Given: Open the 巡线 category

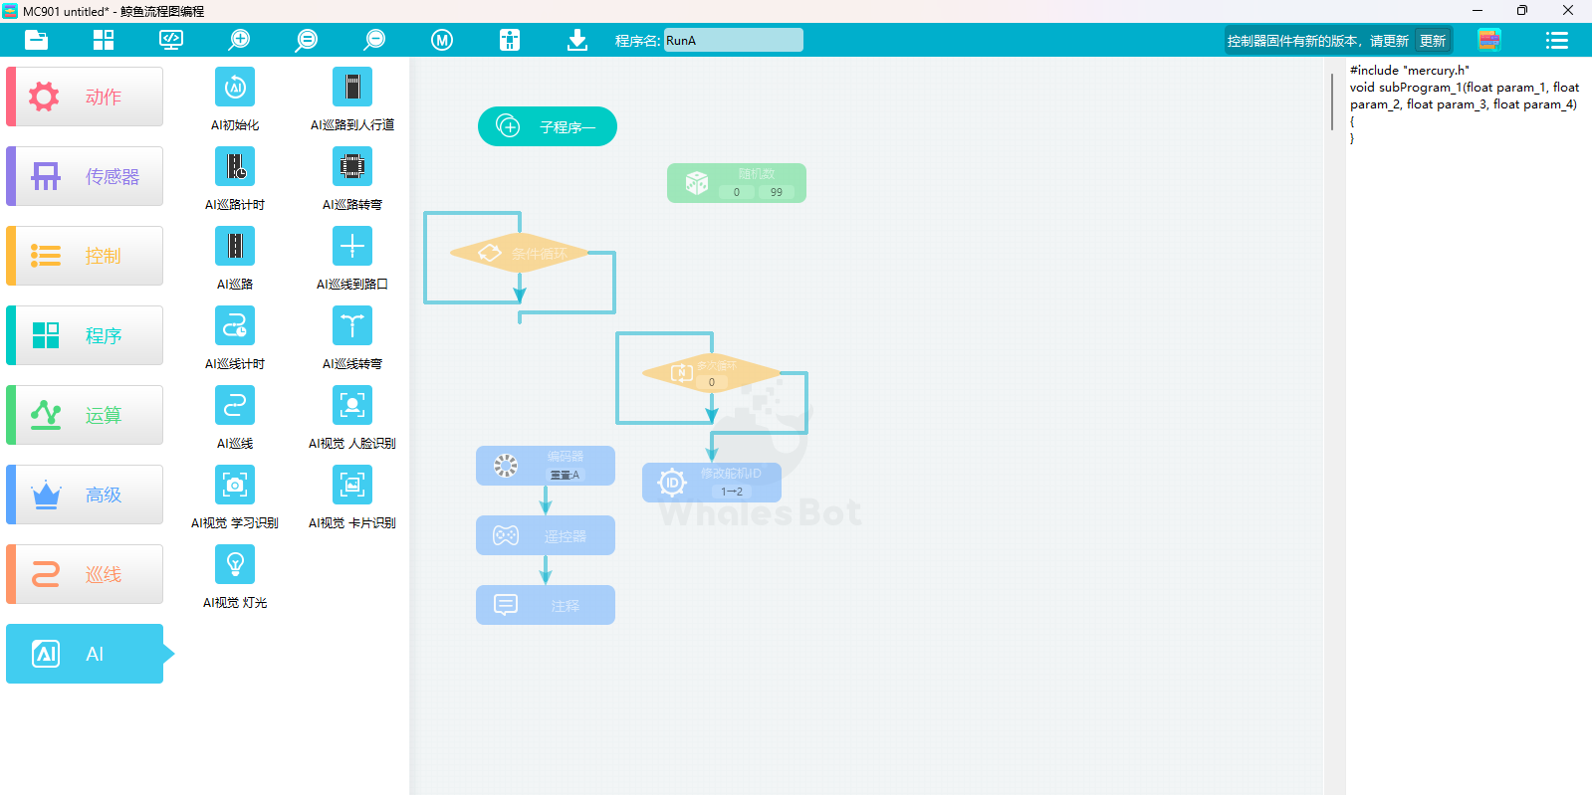Looking at the screenshot, I should tap(85, 574).
